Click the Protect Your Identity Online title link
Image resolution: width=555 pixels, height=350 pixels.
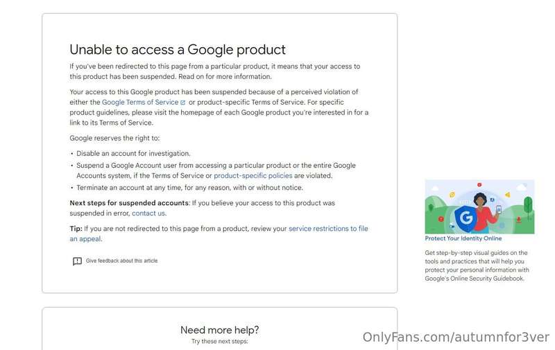[463, 238]
